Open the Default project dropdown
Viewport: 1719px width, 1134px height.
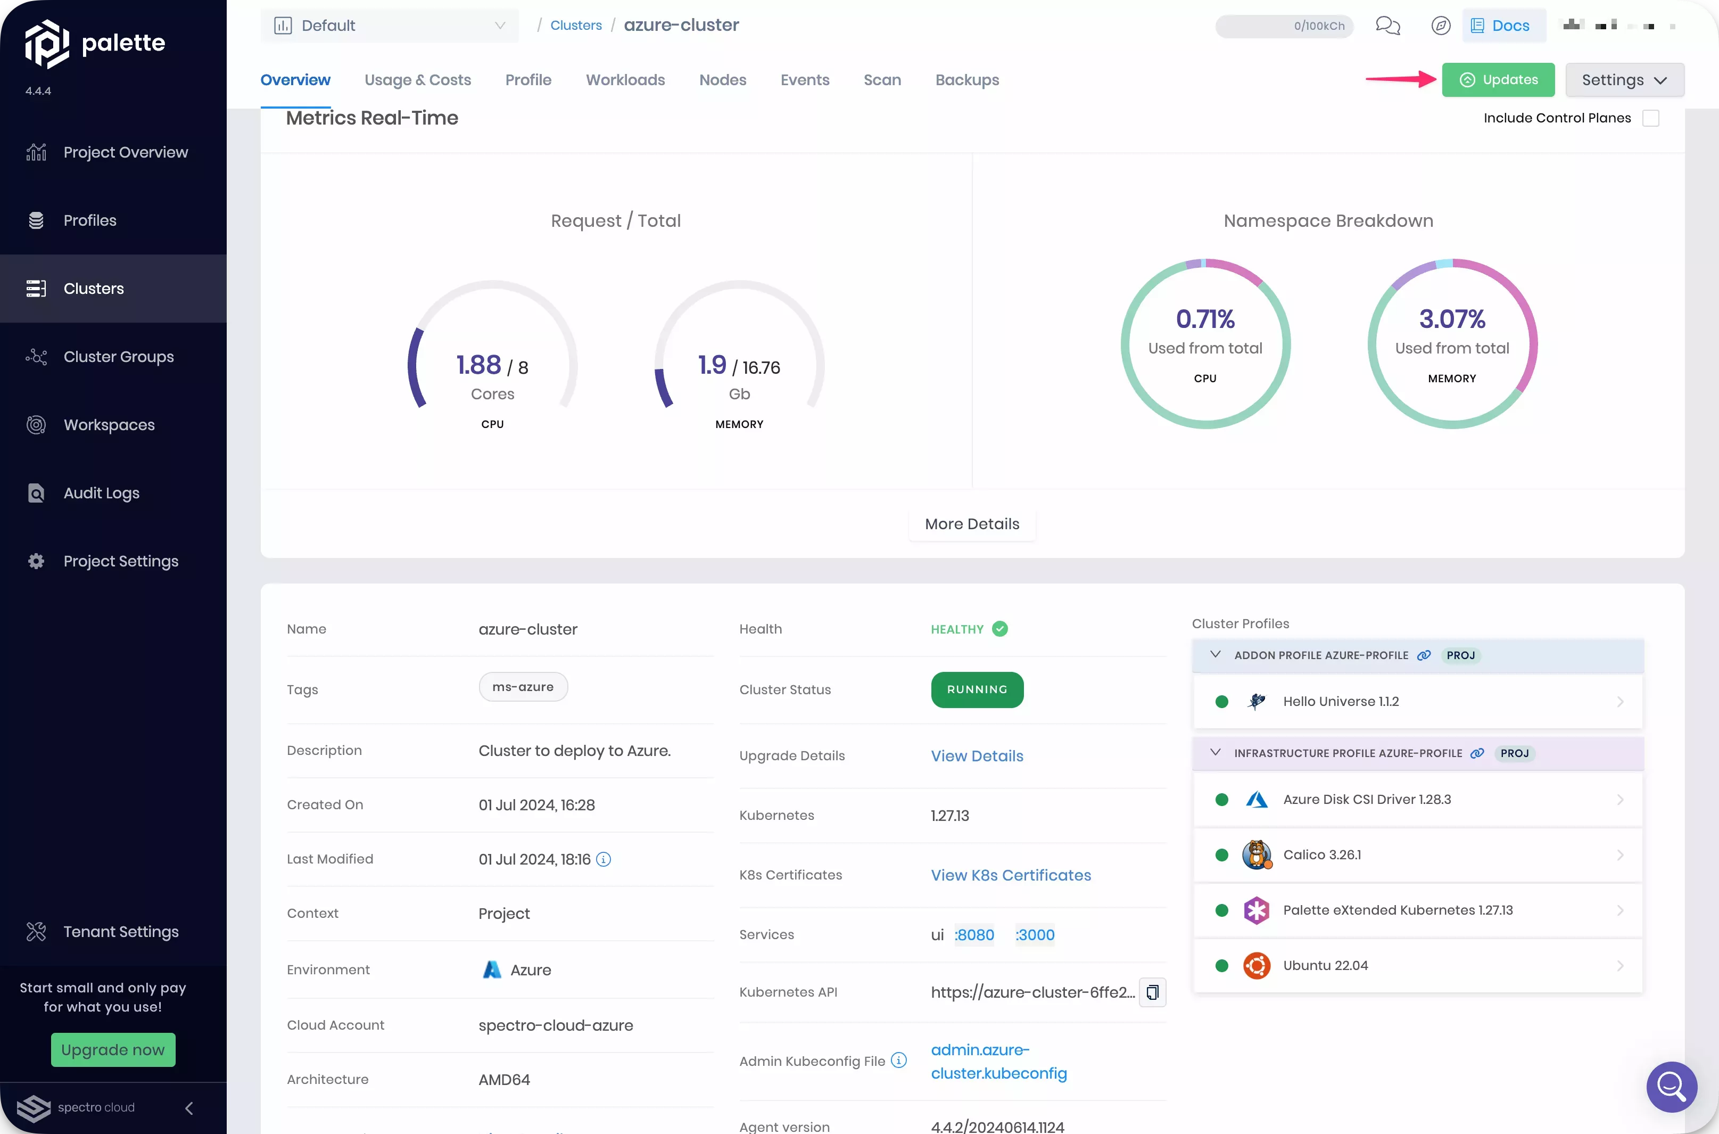(390, 26)
